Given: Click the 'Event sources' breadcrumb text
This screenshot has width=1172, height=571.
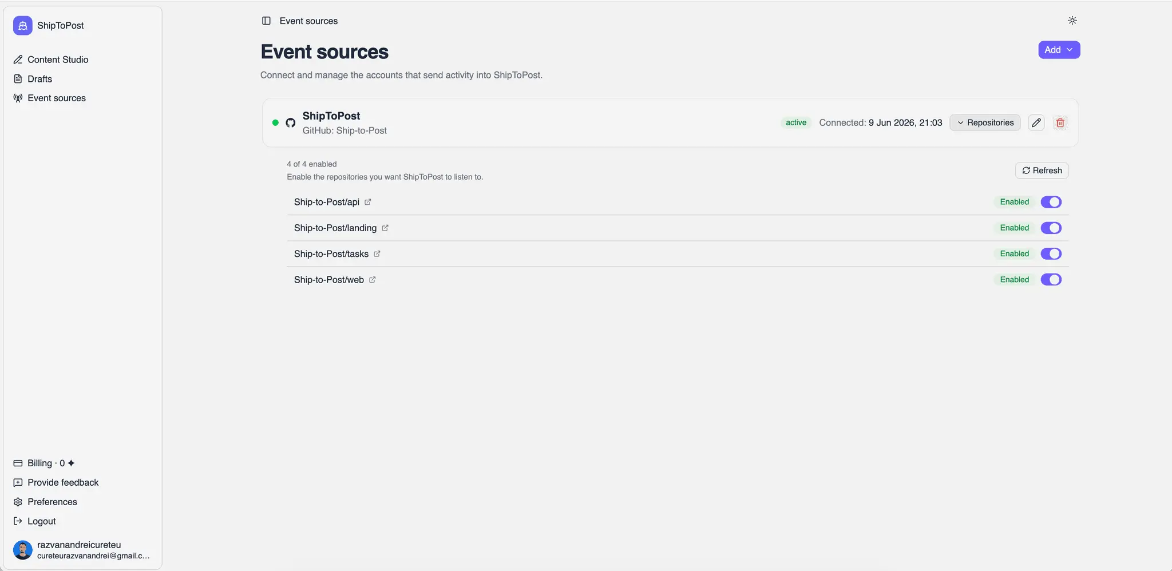Looking at the screenshot, I should pos(308,21).
